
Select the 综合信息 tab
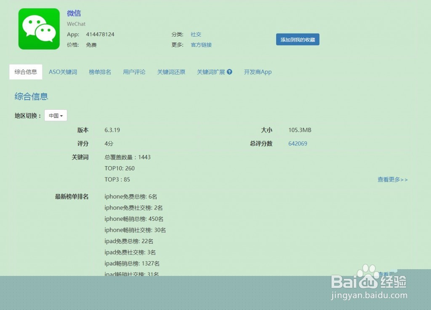click(26, 72)
